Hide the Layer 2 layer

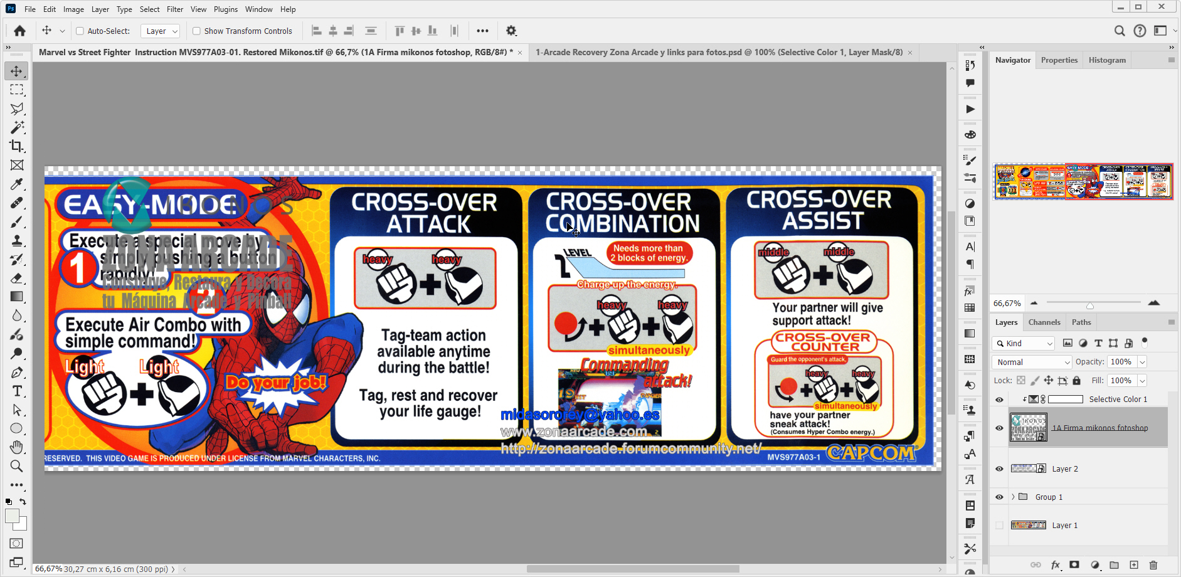[1000, 469]
